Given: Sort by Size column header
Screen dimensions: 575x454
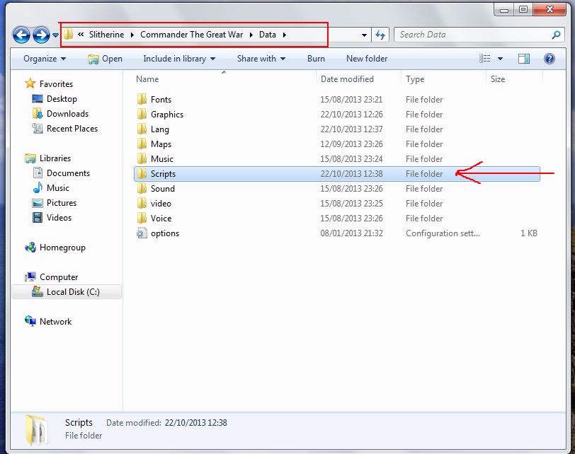Looking at the screenshot, I should (498, 79).
